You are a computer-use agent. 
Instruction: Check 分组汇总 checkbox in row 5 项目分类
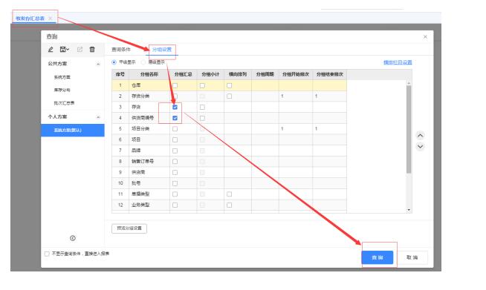(x=175, y=129)
